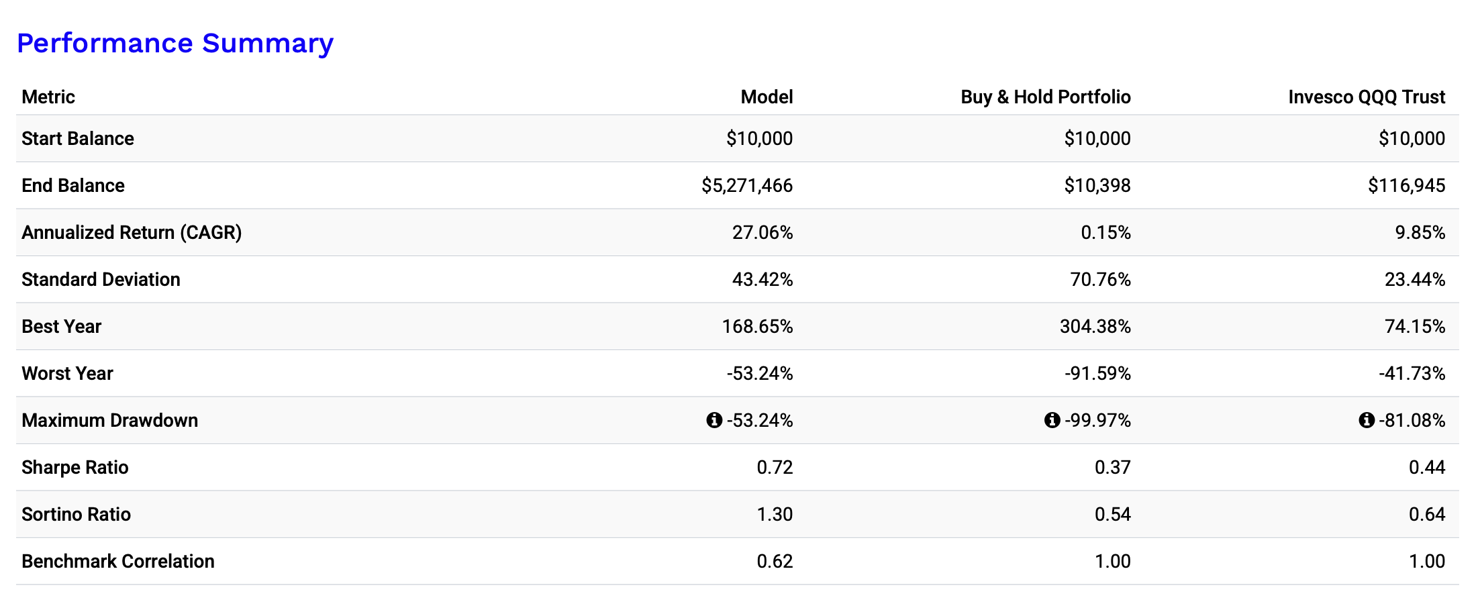Image resolution: width=1478 pixels, height=612 pixels.
Task: Click the Start Balance row label
Action: pyautogui.click(x=78, y=138)
